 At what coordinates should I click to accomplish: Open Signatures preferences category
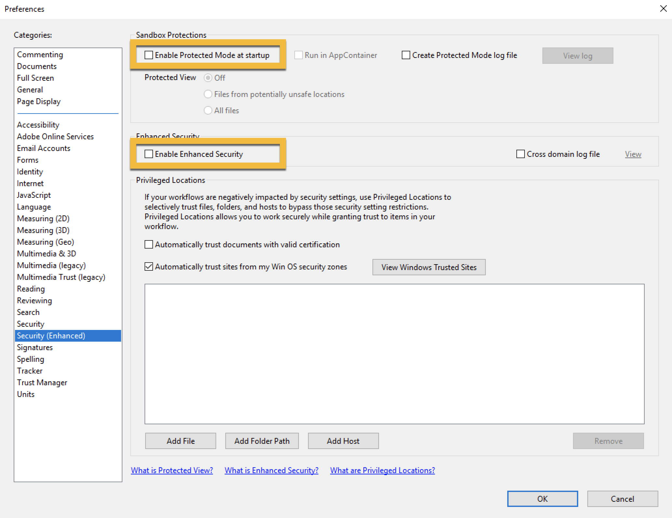pos(35,348)
